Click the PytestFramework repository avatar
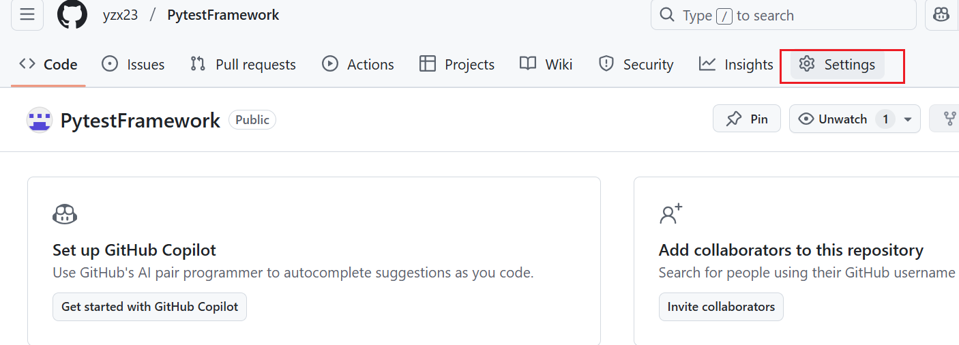 pos(39,120)
